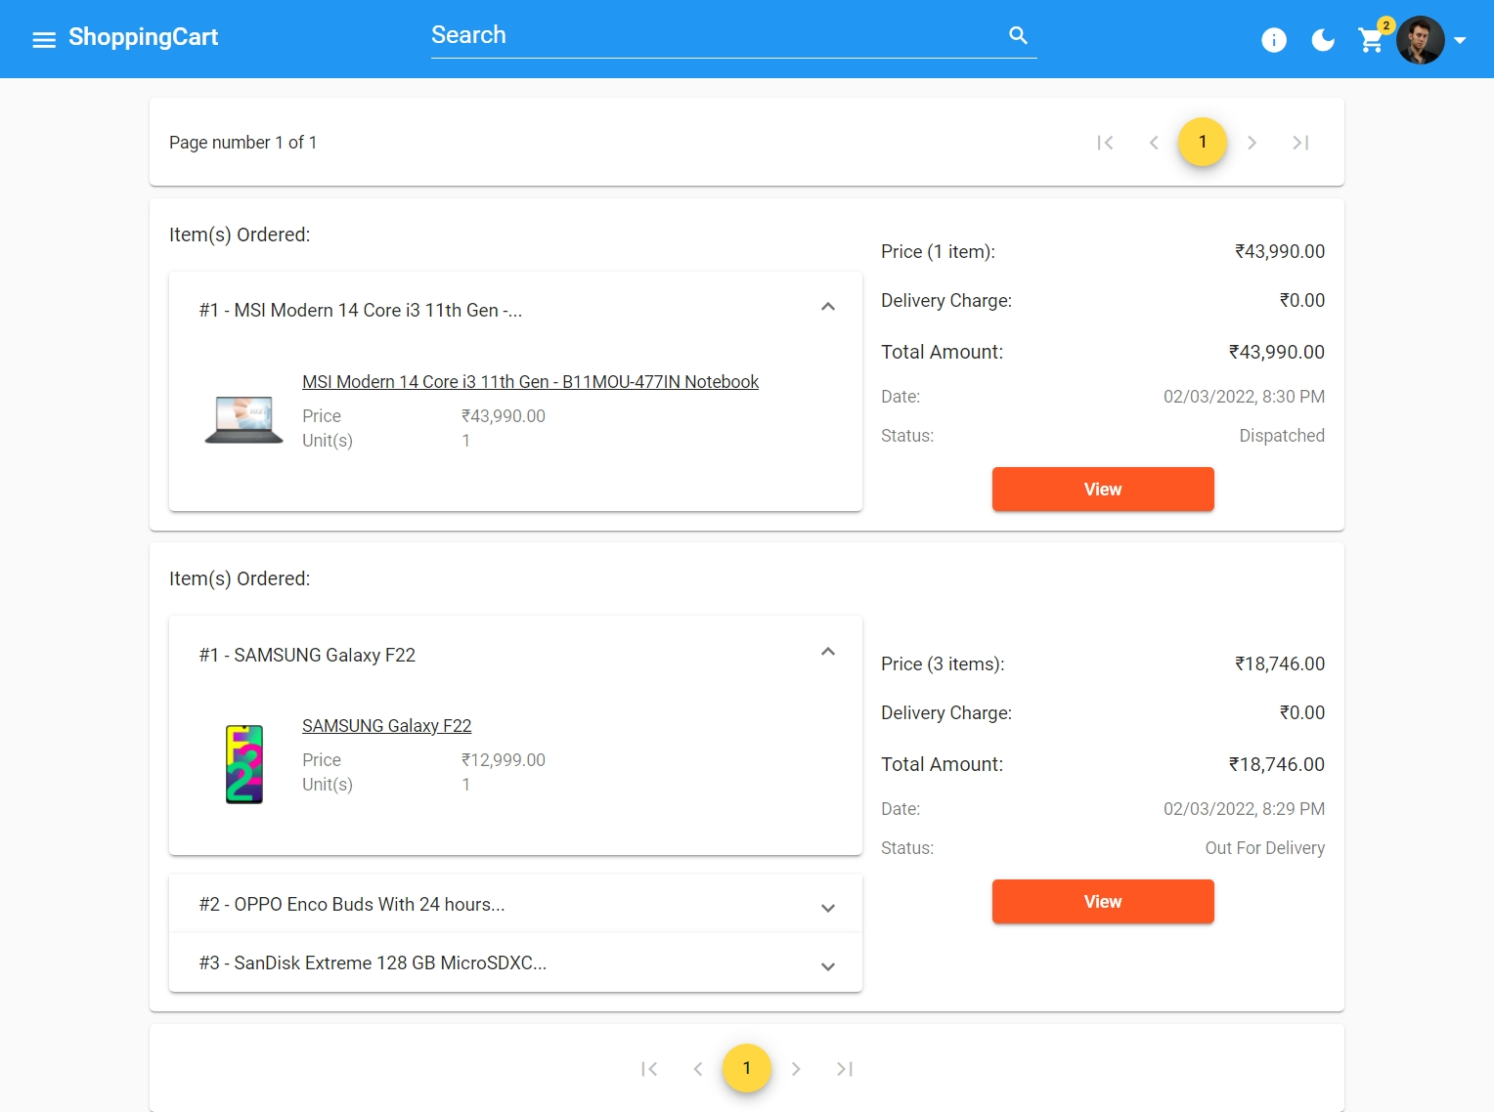This screenshot has width=1494, height=1112.
Task: Click the search magnifier icon
Action: click(1018, 35)
